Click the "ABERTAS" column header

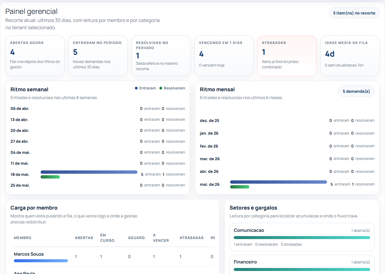click(84, 238)
